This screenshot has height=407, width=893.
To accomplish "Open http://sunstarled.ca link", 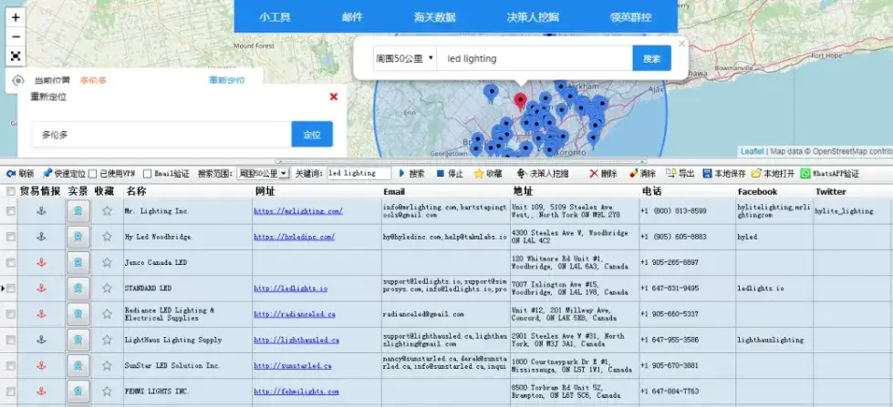I will [293, 365].
